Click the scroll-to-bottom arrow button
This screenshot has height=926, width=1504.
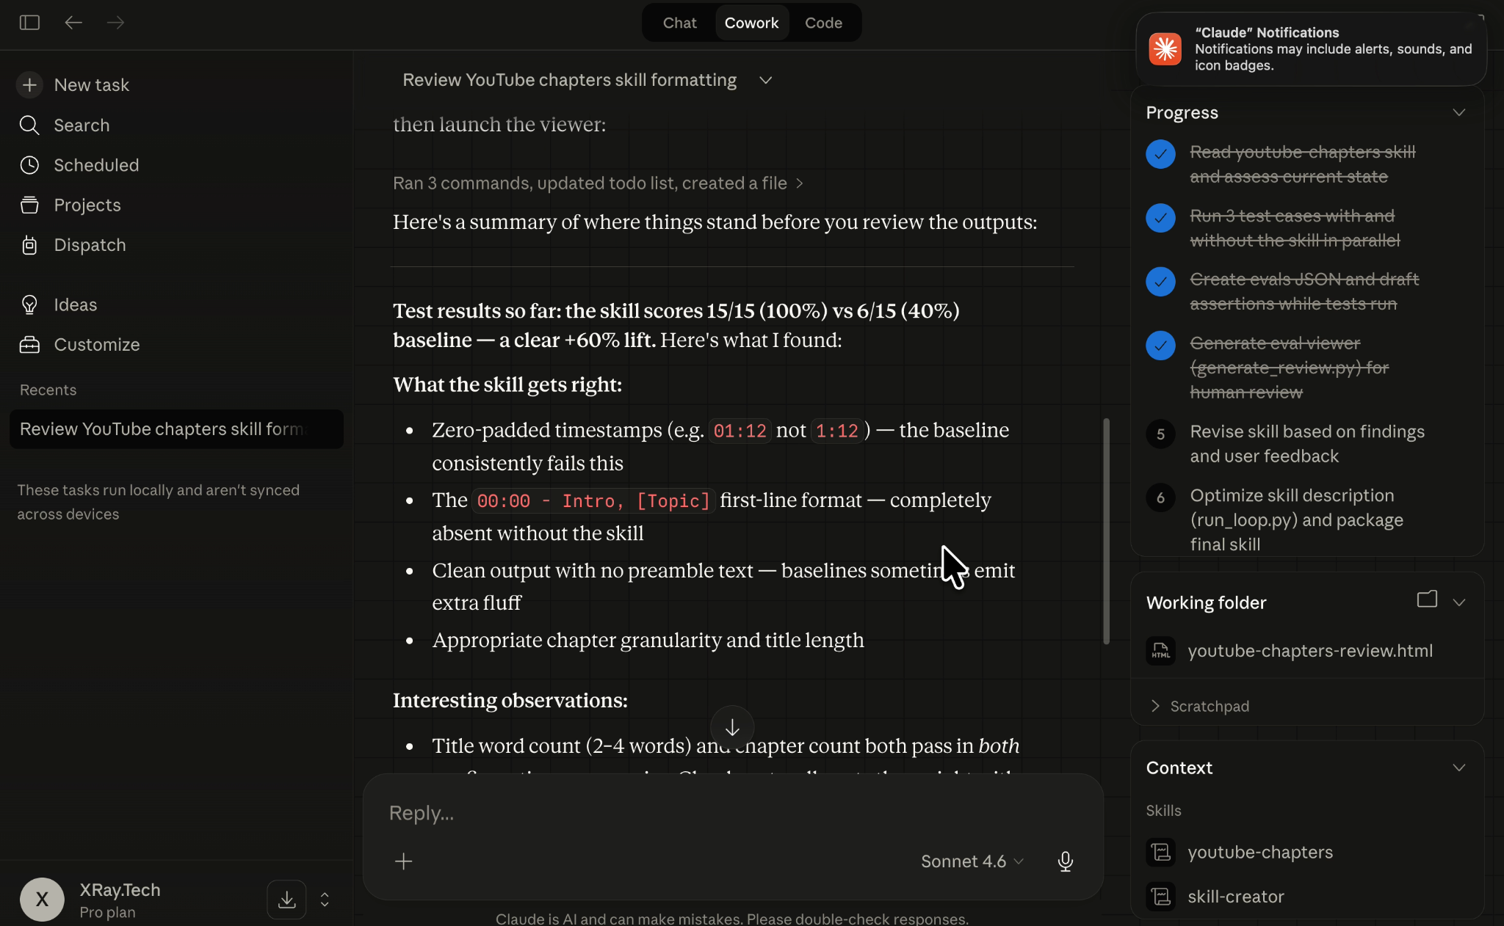(731, 727)
